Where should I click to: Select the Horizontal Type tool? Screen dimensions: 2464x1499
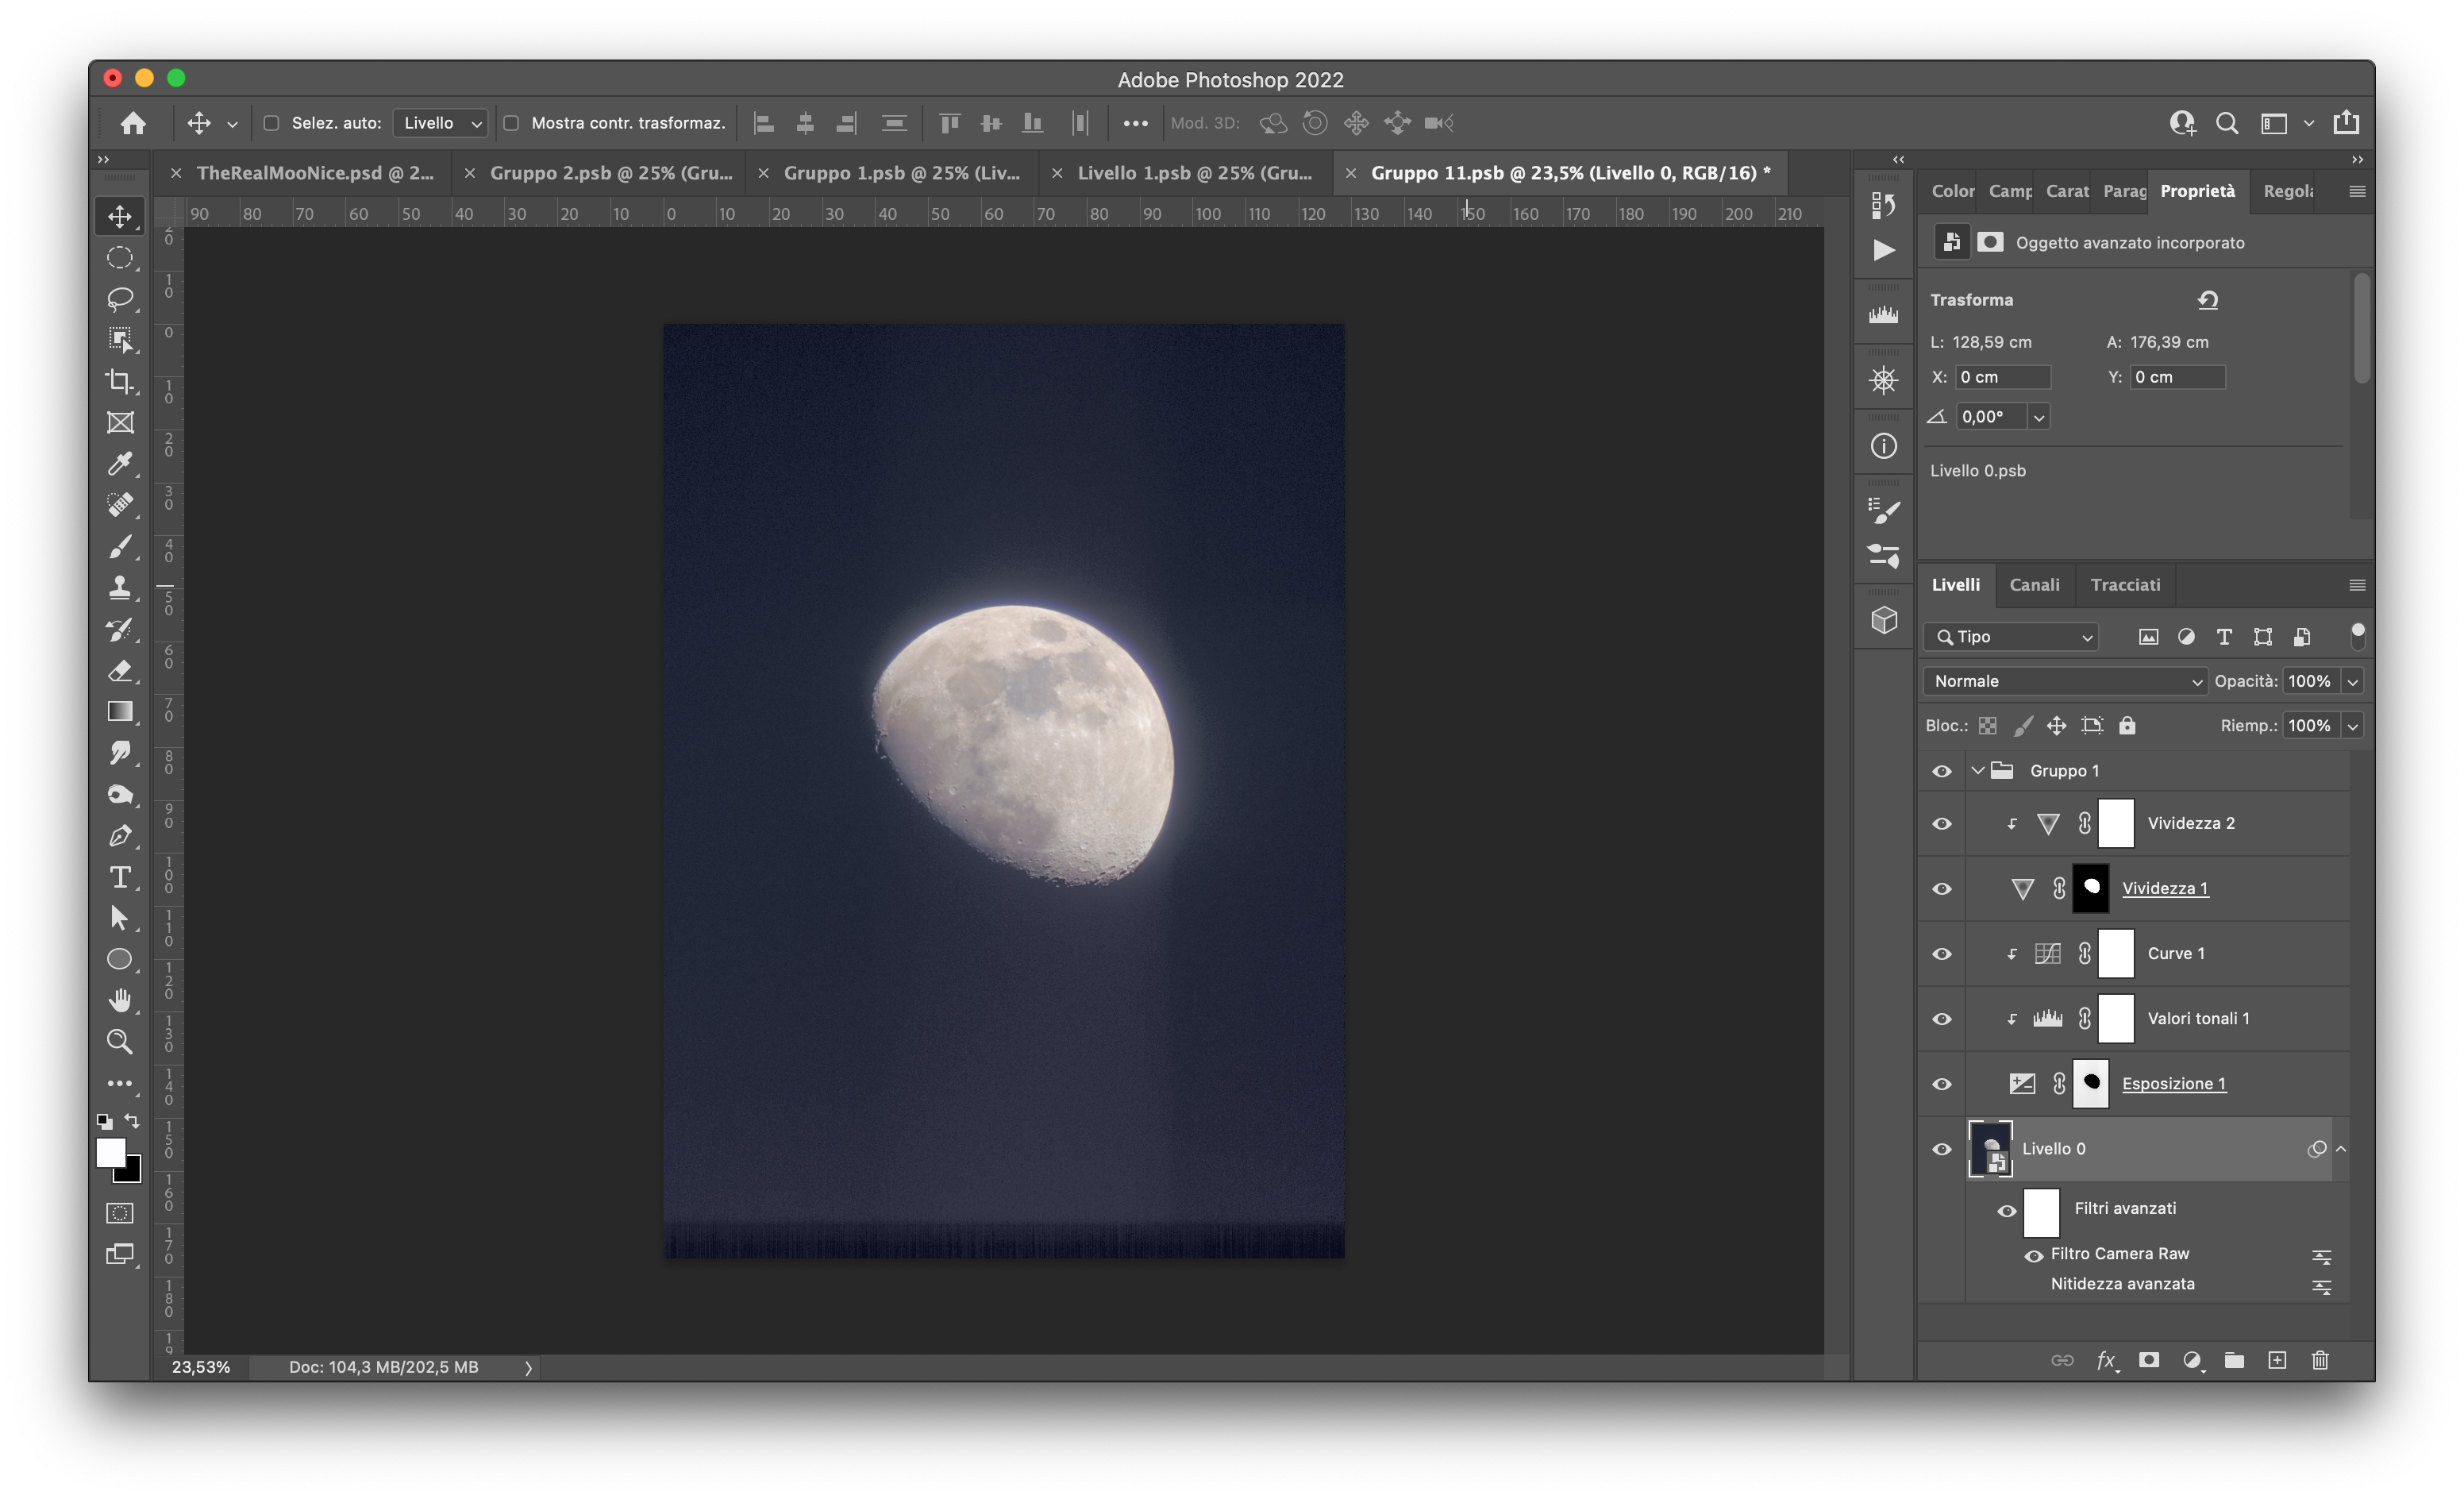pos(120,877)
